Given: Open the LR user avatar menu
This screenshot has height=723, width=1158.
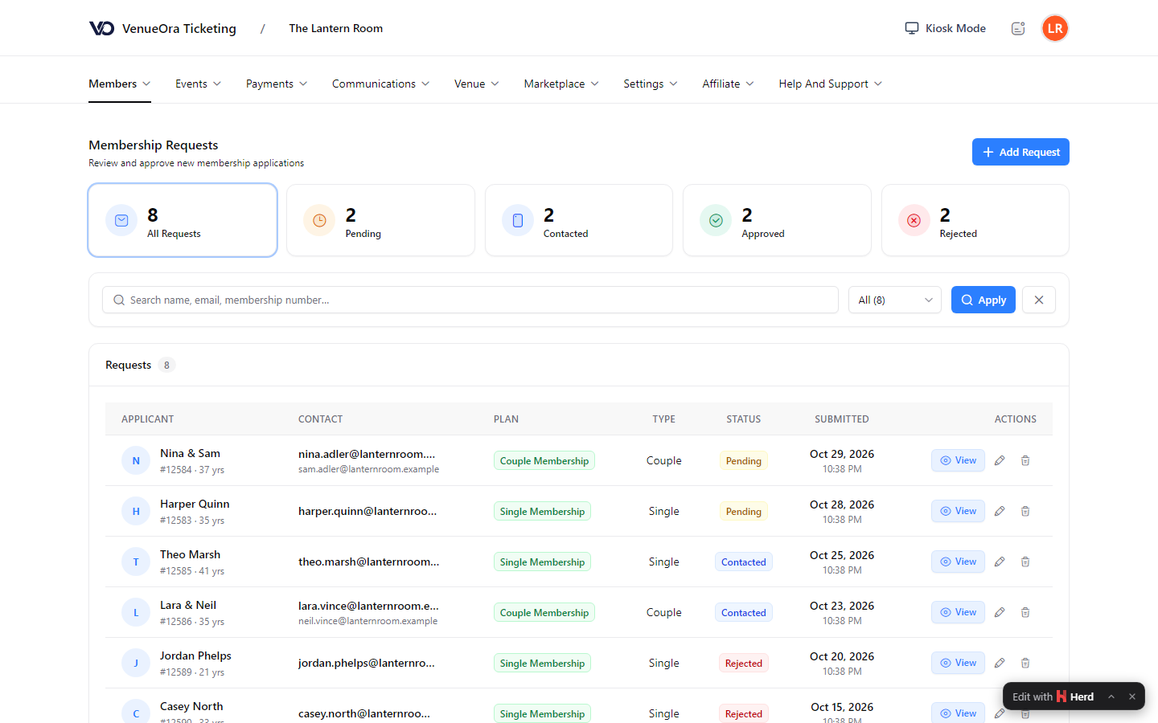Looking at the screenshot, I should tap(1055, 28).
